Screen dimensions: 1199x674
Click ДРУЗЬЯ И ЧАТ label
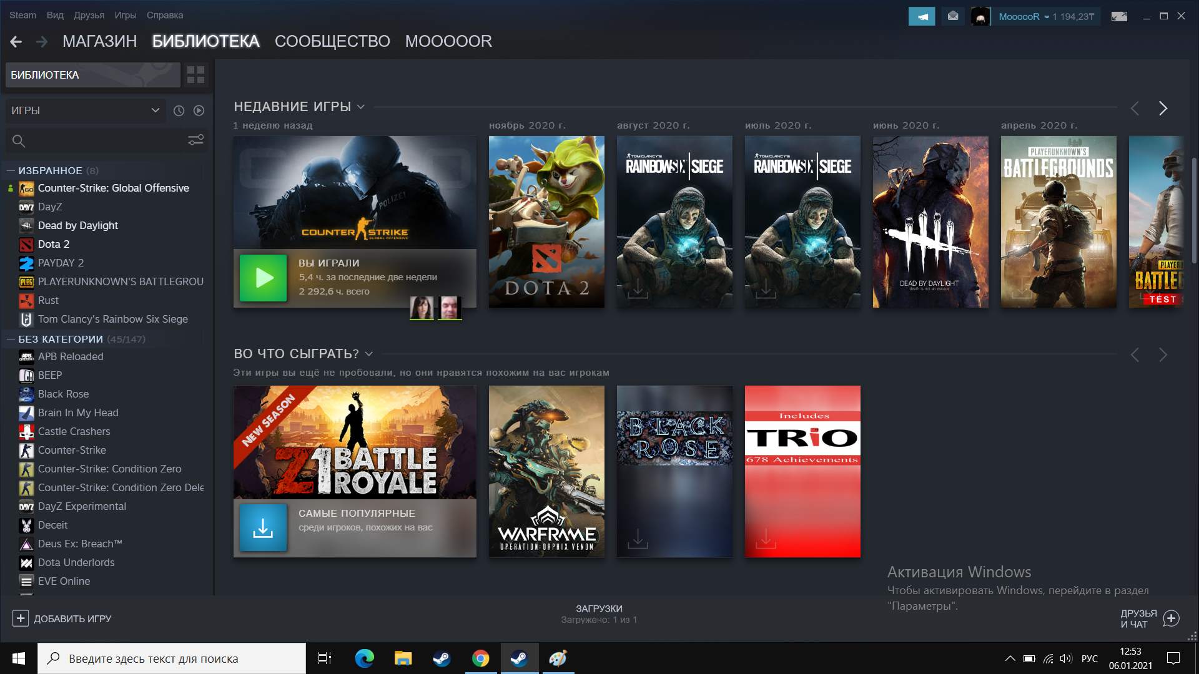[x=1138, y=619]
